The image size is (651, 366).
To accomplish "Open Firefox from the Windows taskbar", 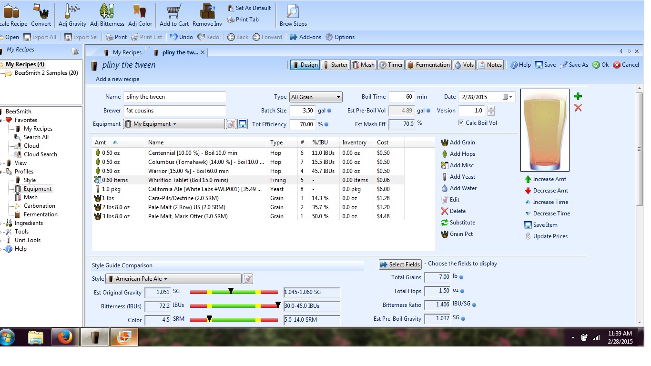I will point(65,337).
